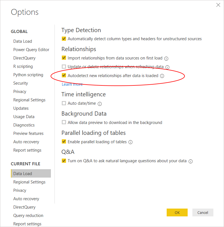The height and width of the screenshot is (227, 224).
Task: Uncheck Automatically detect column types checkbox
Action: pyautogui.click(x=64, y=39)
